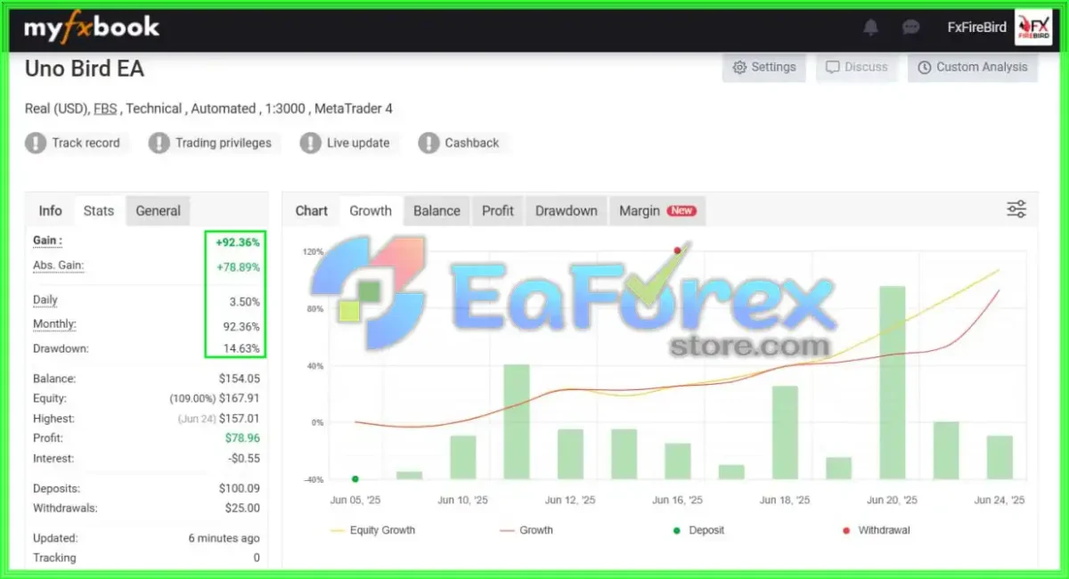This screenshot has height=579, width=1069.
Task: Switch to the General tab
Action: (x=159, y=211)
